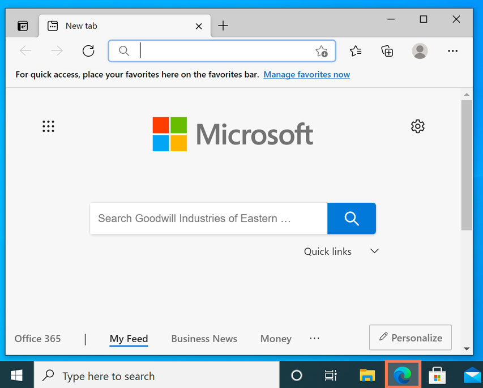Open File Explorer from the taskbar
Screen dimensions: 483x388
(367, 375)
